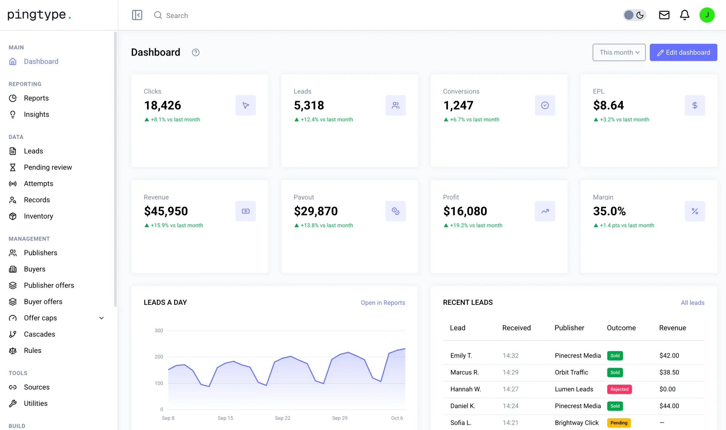
Task: Sort by the Revenue column header
Action: (672, 328)
